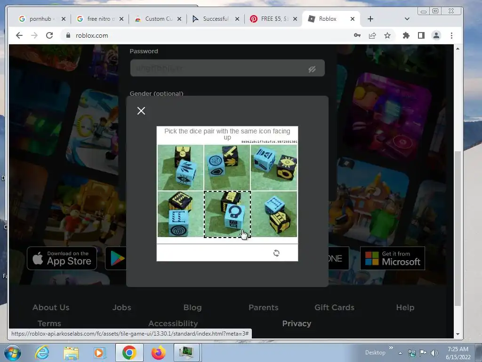Open the taskbar clock showing 7:25 AM
The width and height of the screenshot is (482, 362).
[458, 353]
